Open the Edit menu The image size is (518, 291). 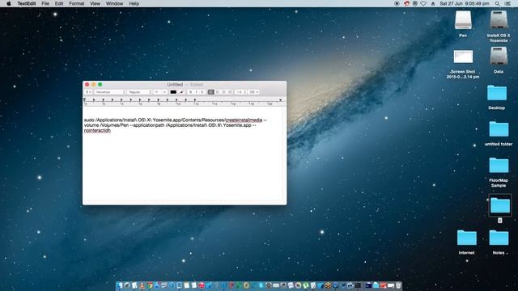(x=59, y=3)
